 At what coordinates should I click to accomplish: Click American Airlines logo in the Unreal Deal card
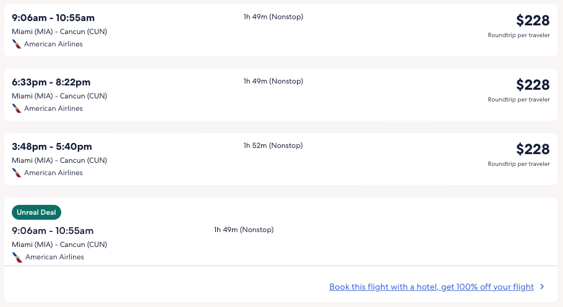point(17,257)
